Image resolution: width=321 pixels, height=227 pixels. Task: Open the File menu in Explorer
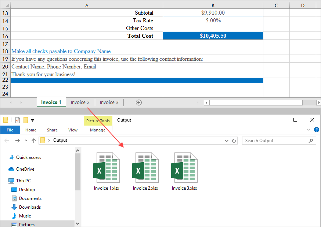coord(10,130)
